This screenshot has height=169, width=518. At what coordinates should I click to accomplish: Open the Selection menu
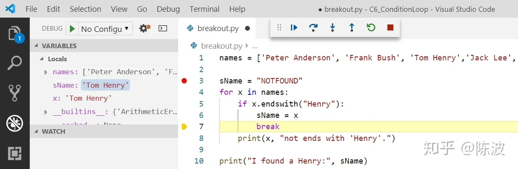pos(85,9)
